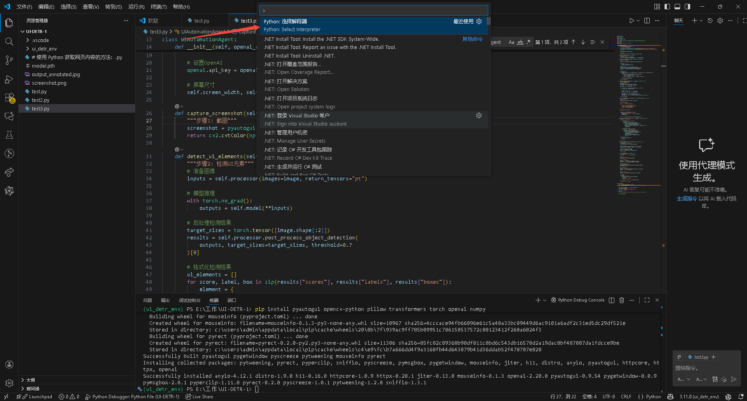
Task: Click the code minimap overview
Action: (639, 115)
